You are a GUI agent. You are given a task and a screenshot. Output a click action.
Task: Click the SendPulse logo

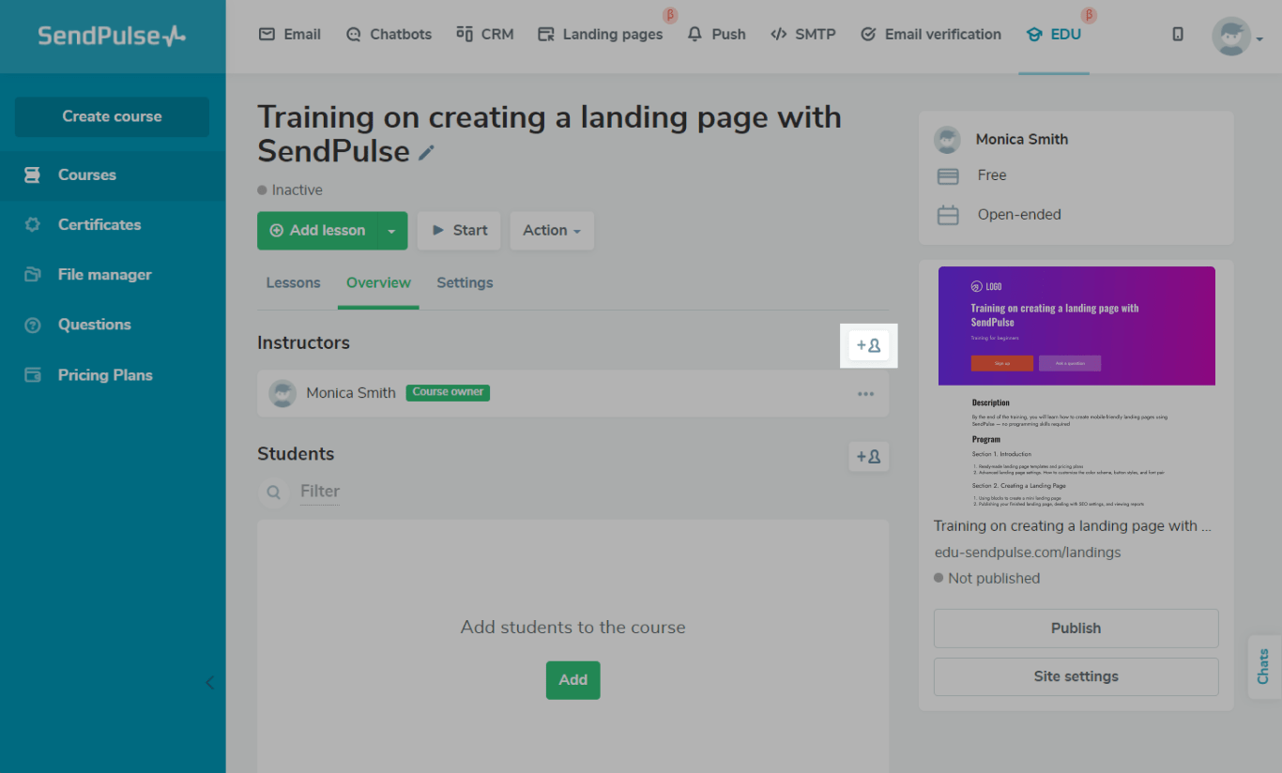click(x=112, y=36)
